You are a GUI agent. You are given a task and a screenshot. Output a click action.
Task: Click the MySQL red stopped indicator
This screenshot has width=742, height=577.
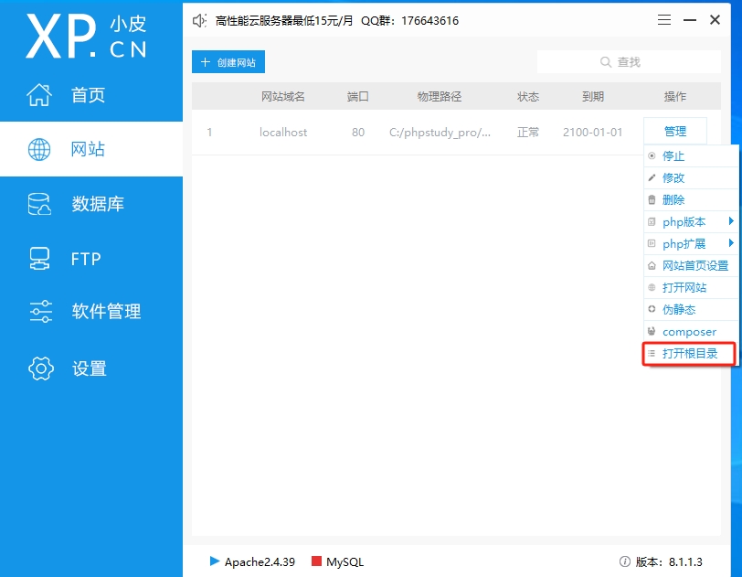click(x=316, y=561)
